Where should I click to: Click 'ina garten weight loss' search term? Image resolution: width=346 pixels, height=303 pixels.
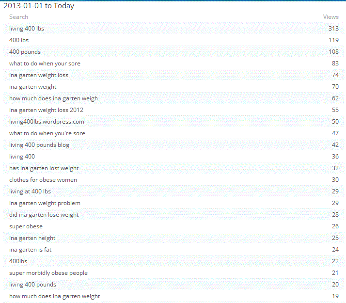click(x=39, y=75)
